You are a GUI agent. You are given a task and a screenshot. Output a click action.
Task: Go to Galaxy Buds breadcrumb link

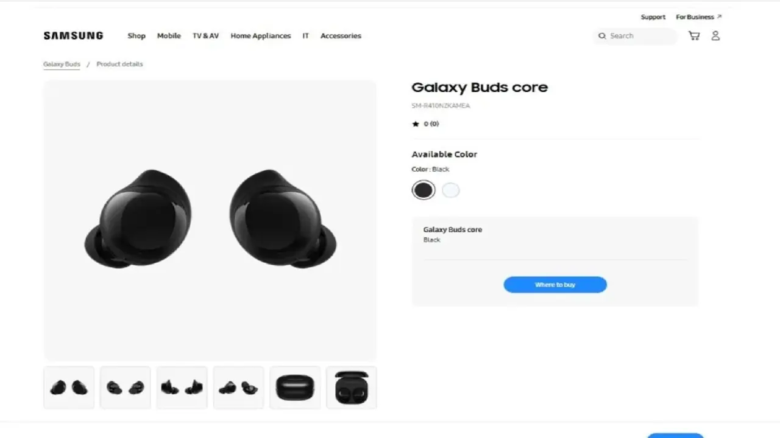(62, 64)
